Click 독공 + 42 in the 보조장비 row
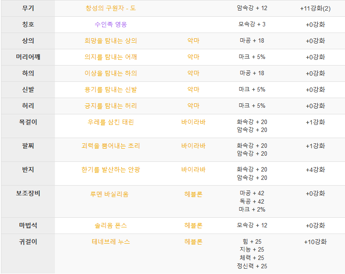The width and height of the screenshot is (345, 274). [252, 201]
